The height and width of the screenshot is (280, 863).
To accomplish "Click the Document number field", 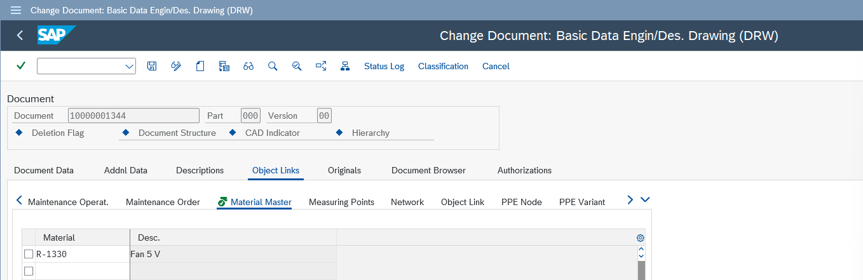I will pos(133,116).
